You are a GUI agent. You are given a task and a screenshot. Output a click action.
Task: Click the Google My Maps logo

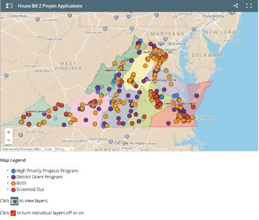[129, 143]
